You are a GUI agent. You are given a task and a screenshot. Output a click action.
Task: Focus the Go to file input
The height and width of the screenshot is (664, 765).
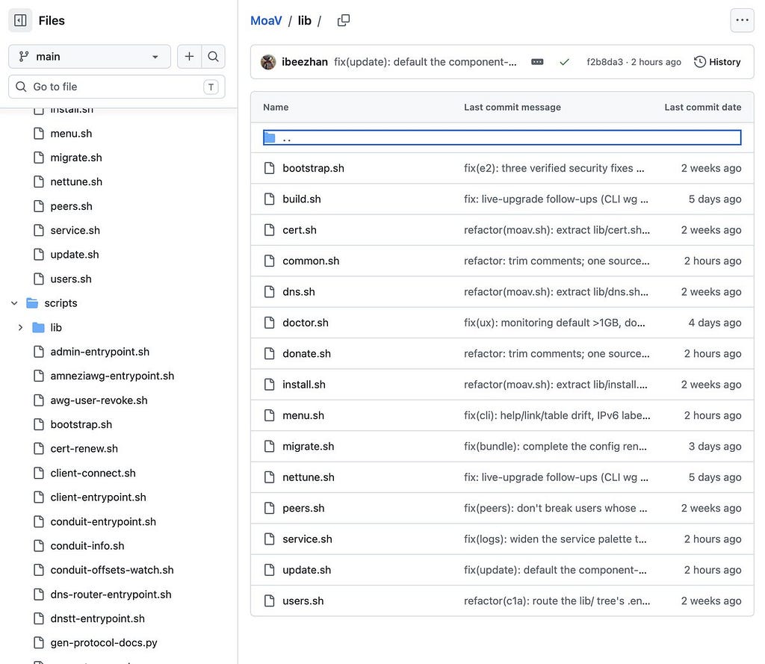[117, 87]
